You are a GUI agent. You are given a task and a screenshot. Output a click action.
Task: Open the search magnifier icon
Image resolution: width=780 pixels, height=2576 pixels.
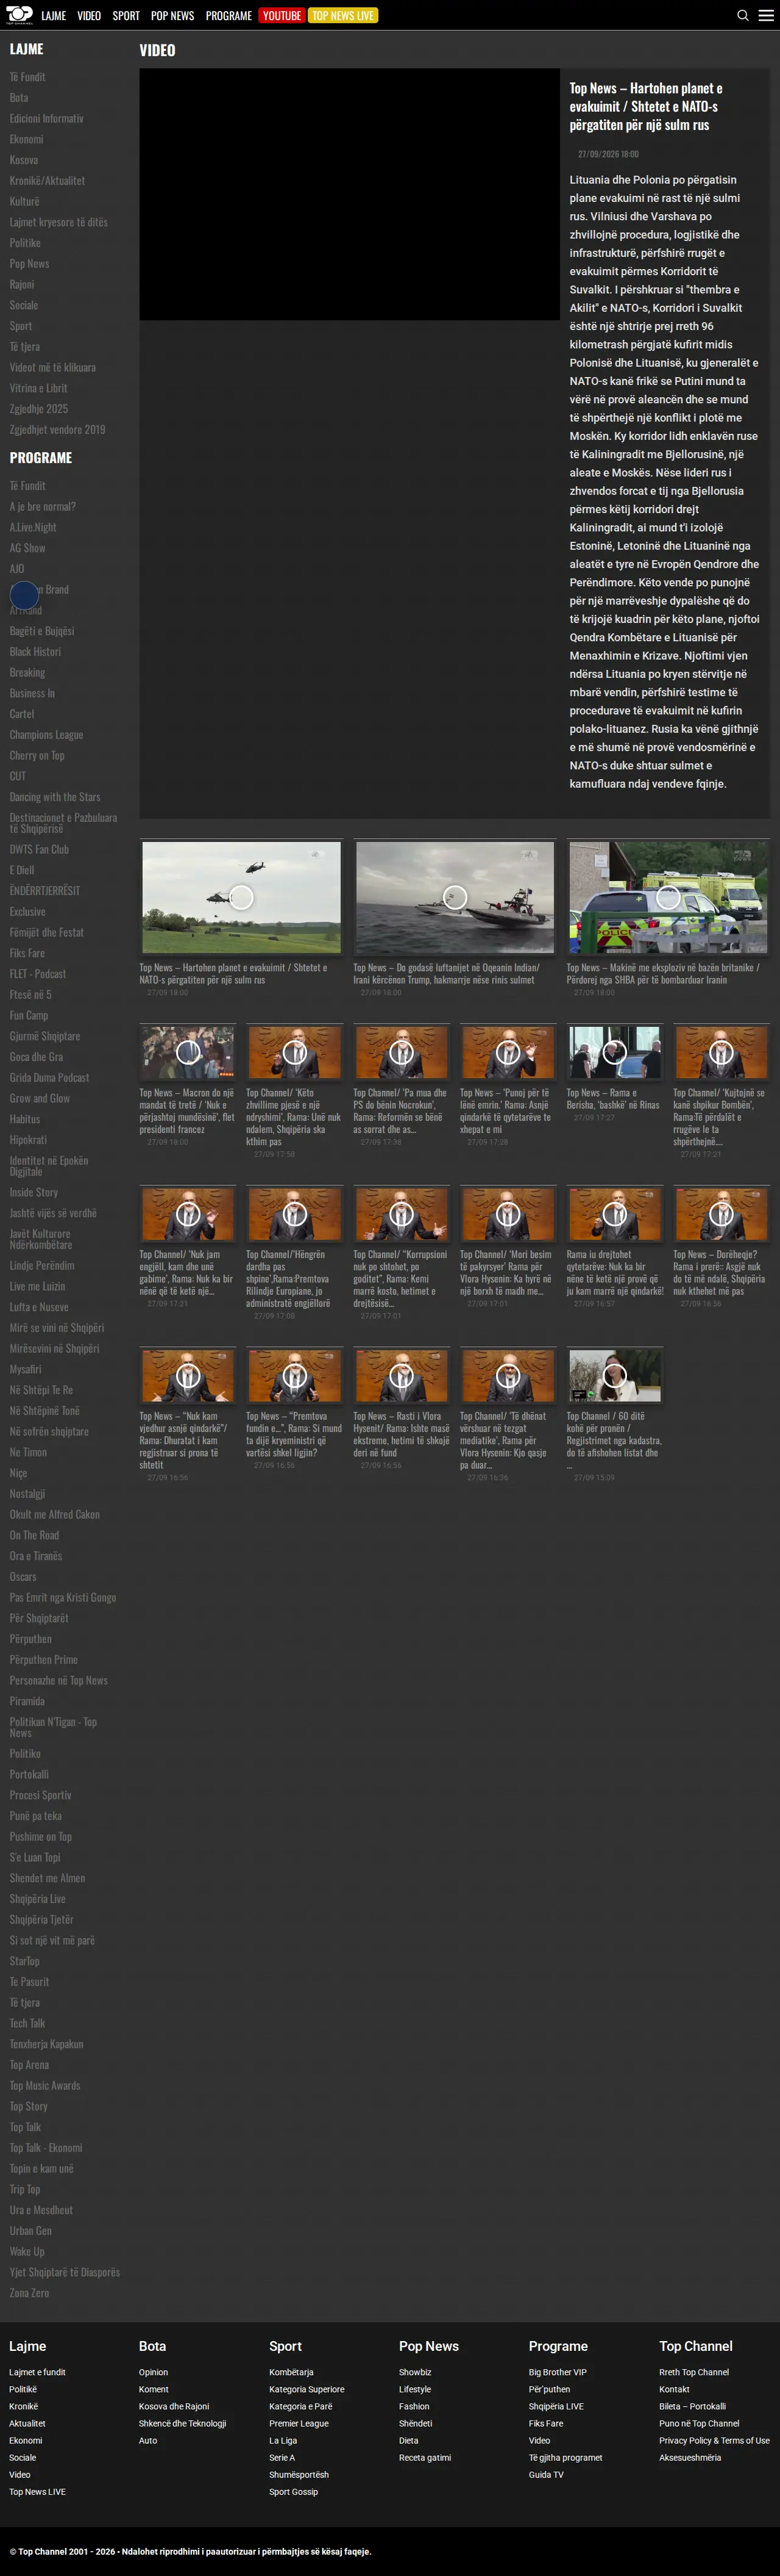(742, 15)
